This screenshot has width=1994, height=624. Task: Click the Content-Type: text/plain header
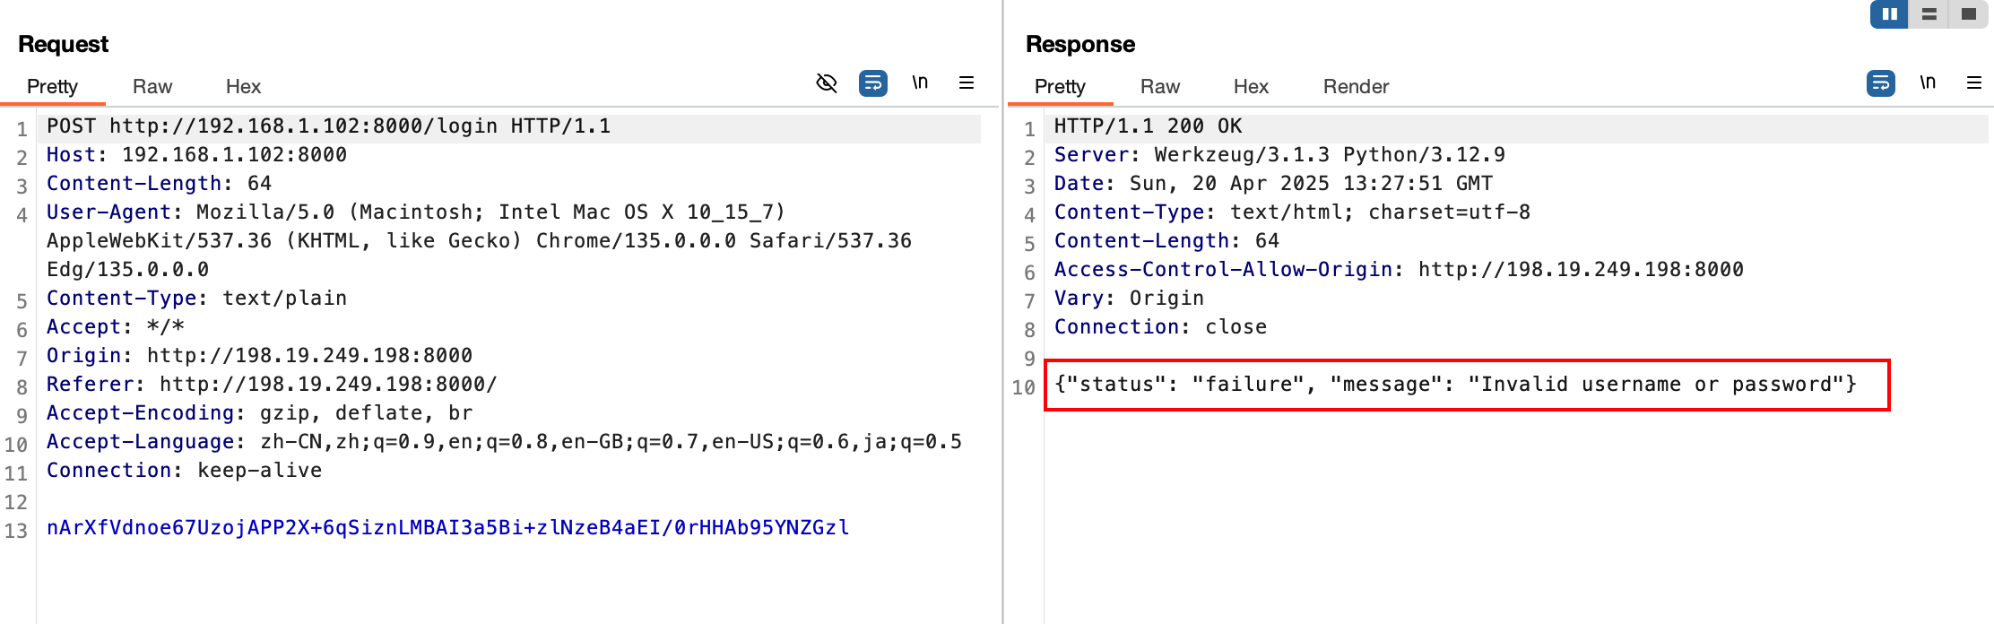click(197, 299)
